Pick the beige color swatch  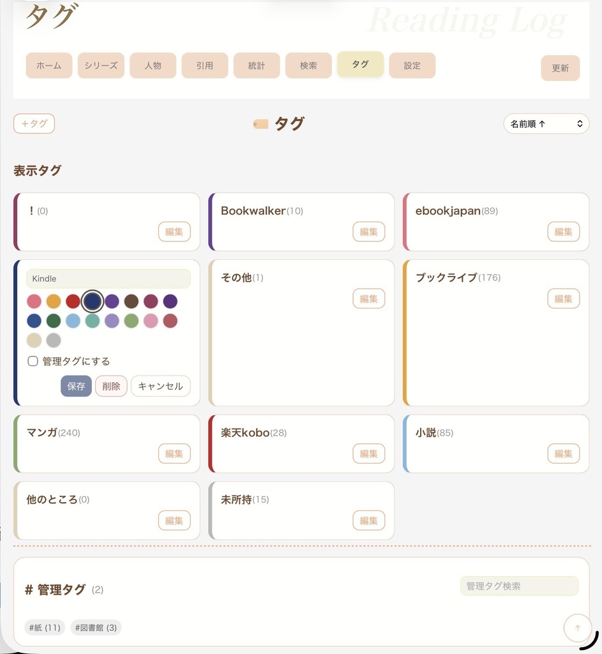tap(34, 340)
